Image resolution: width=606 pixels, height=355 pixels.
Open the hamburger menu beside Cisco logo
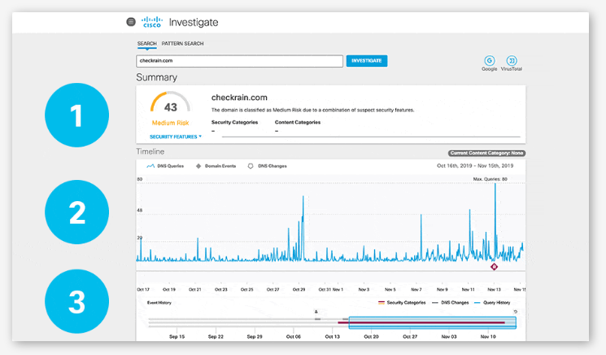[131, 22]
